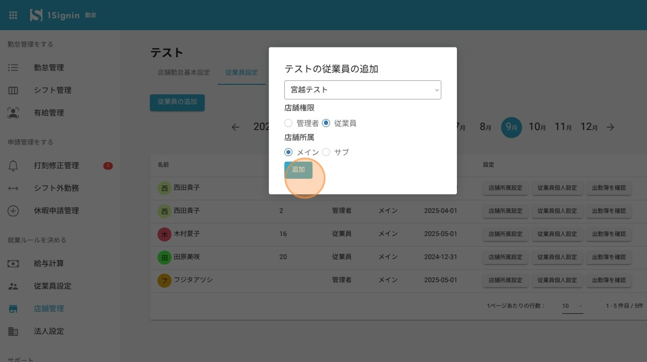Click the red badge on 打刻修正管理
The height and width of the screenshot is (362, 647).
(108, 166)
